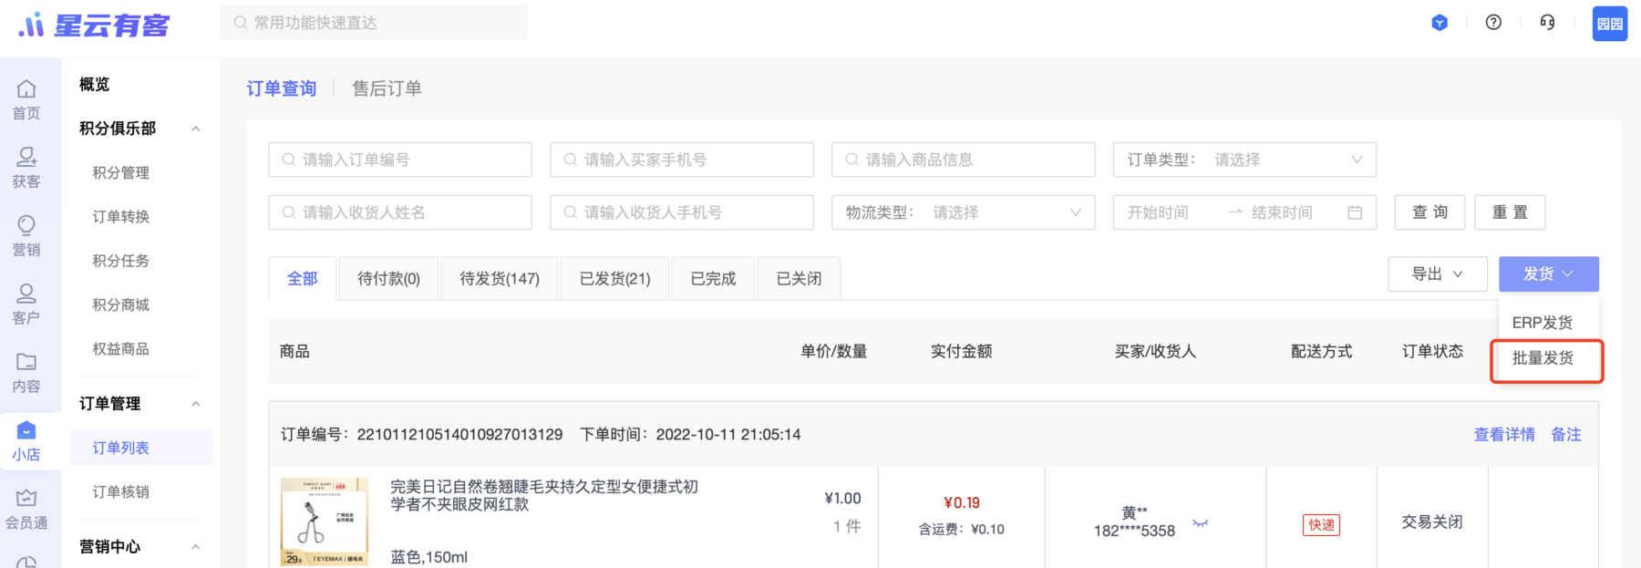Click the 首页 home icon in sidebar
The width and height of the screenshot is (1641, 568).
(x=26, y=89)
